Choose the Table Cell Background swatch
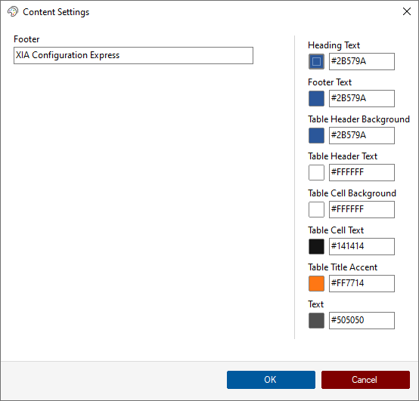This screenshot has height=401, width=419. [x=316, y=209]
